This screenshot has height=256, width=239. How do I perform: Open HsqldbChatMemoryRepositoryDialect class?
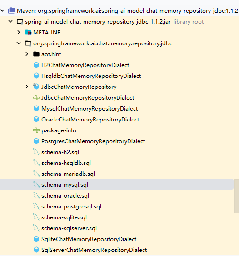coord(91,76)
